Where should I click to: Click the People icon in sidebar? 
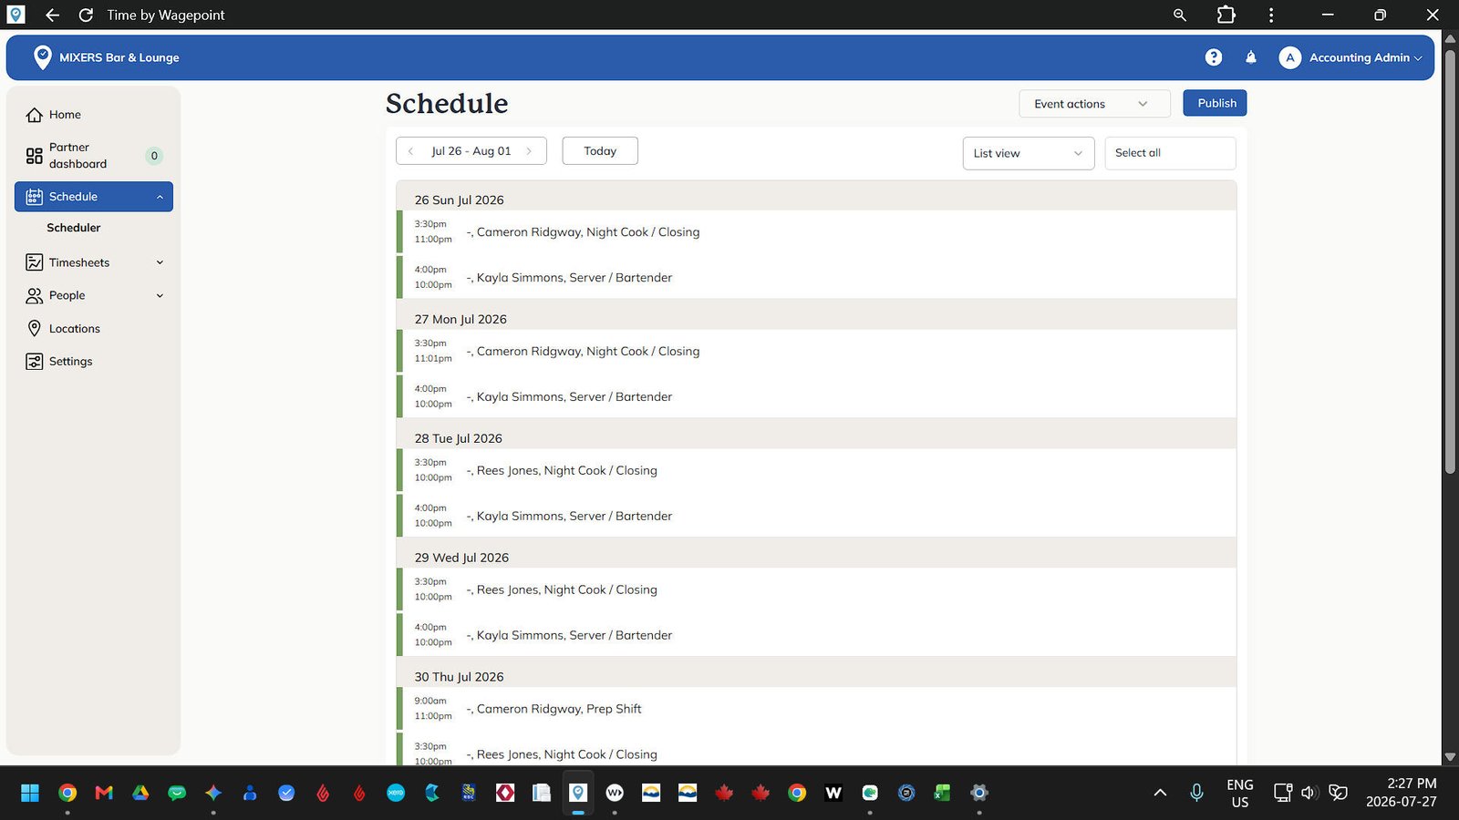pyautogui.click(x=35, y=295)
